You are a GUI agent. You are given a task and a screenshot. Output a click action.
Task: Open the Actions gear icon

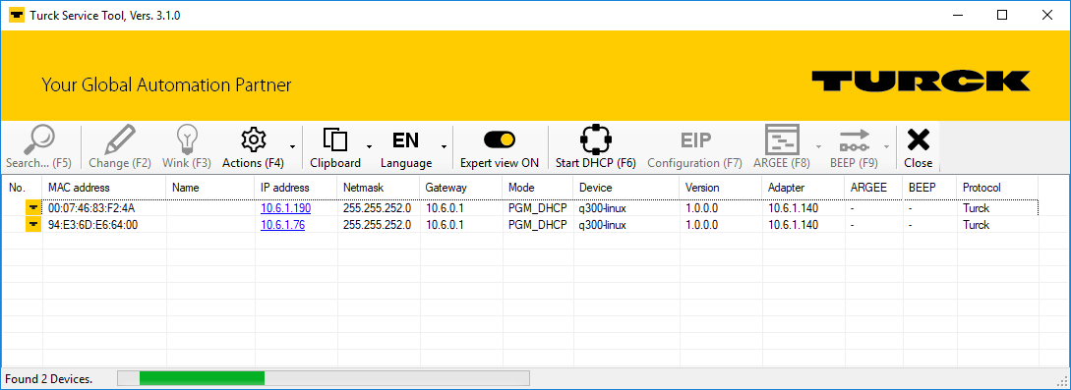tap(254, 139)
